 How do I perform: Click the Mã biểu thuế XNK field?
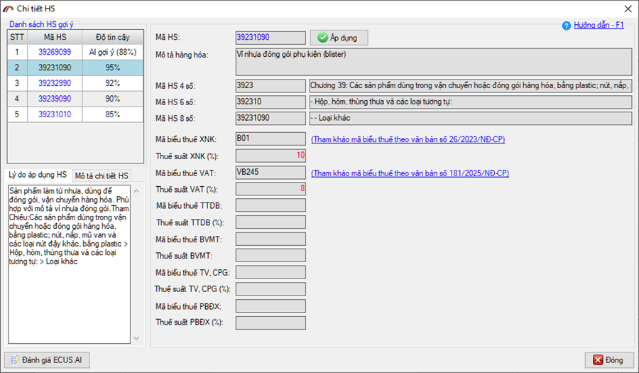click(x=270, y=139)
